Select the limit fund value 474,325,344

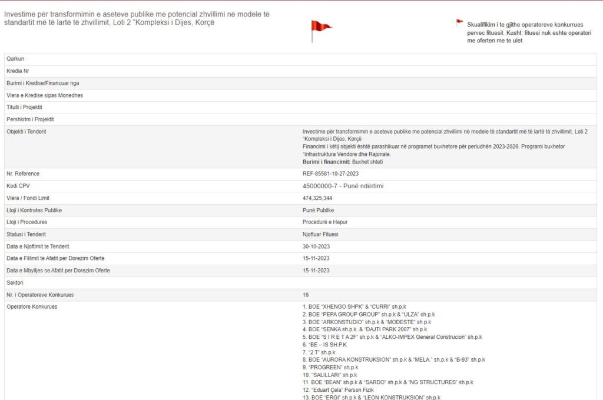pyautogui.click(x=316, y=198)
